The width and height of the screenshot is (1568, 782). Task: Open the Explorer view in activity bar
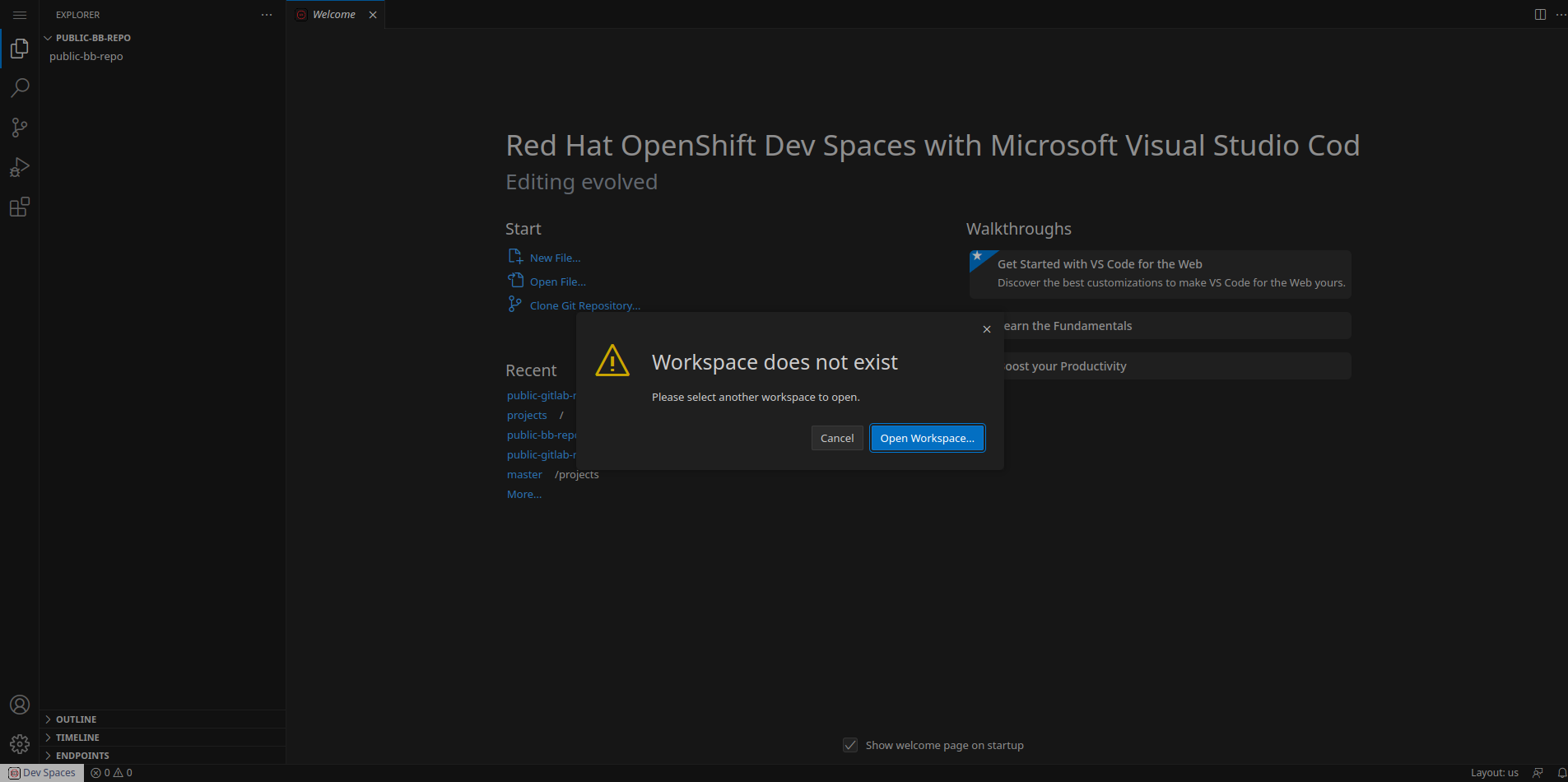click(20, 49)
